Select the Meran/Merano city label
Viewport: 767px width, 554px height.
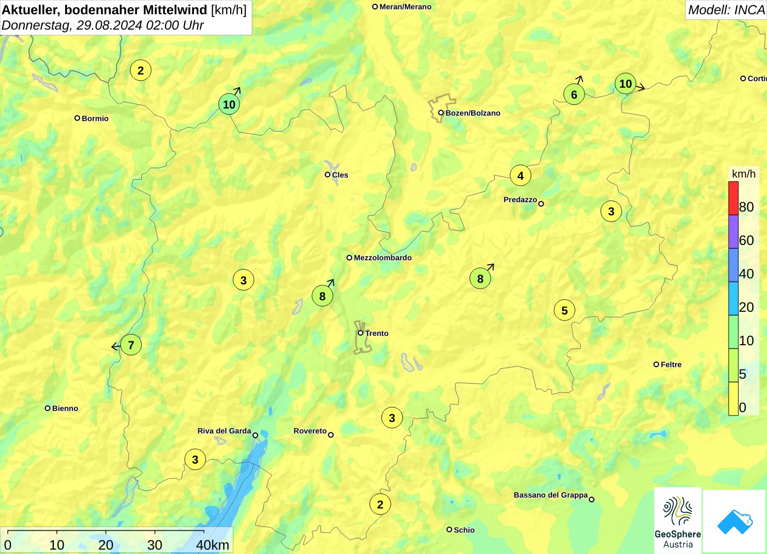405,7
